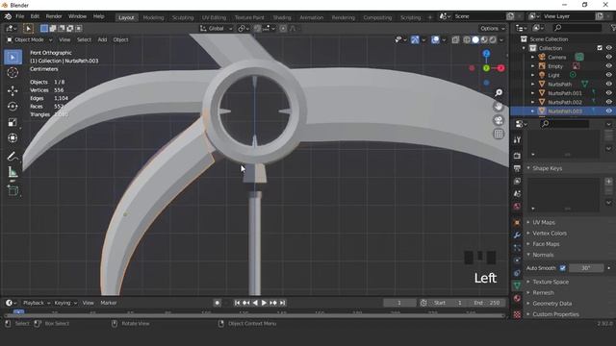Expand the UV Maps panel

[544, 222]
